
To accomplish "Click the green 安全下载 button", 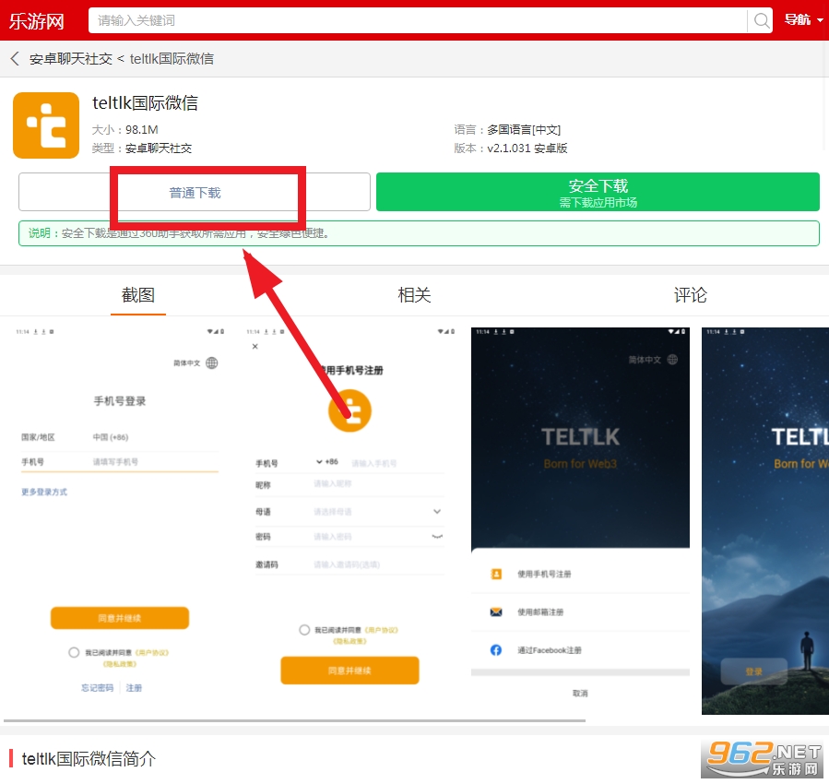I will coord(598,193).
